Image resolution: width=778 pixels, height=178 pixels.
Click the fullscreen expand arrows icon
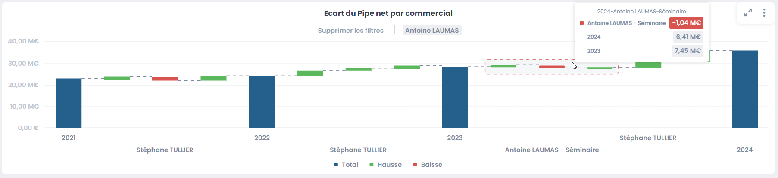click(x=748, y=13)
